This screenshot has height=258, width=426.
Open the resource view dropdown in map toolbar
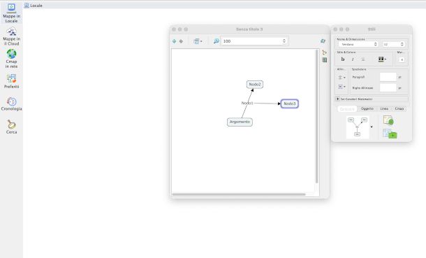(198, 41)
